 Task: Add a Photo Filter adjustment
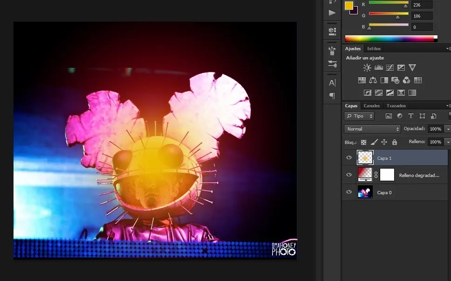pyautogui.click(x=395, y=80)
